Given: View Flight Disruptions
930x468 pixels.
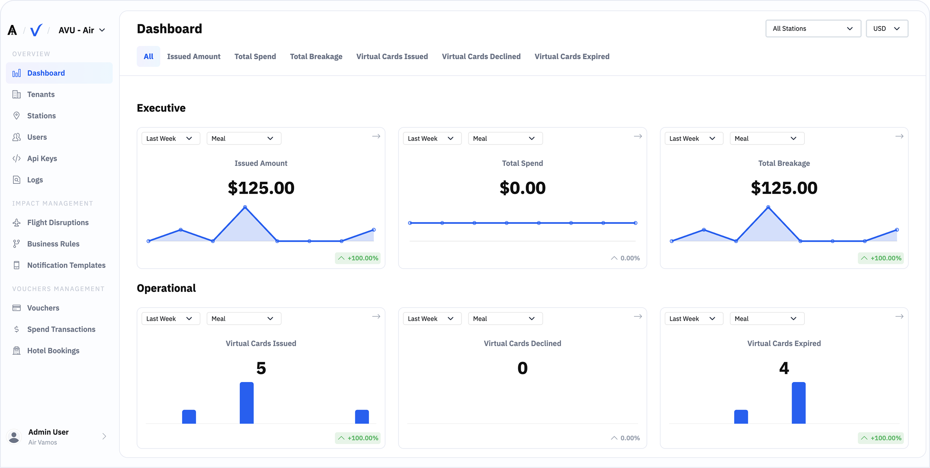Looking at the screenshot, I should click(x=58, y=222).
